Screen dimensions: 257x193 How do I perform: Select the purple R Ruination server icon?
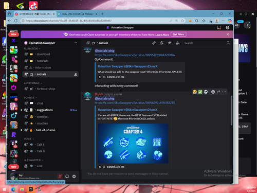point(13,135)
